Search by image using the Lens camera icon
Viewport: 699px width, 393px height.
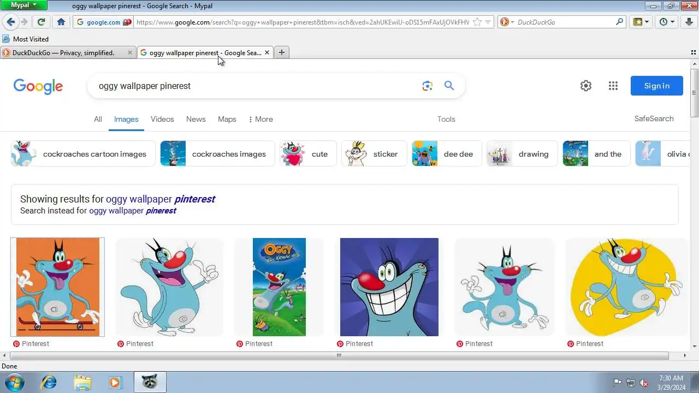tap(427, 86)
